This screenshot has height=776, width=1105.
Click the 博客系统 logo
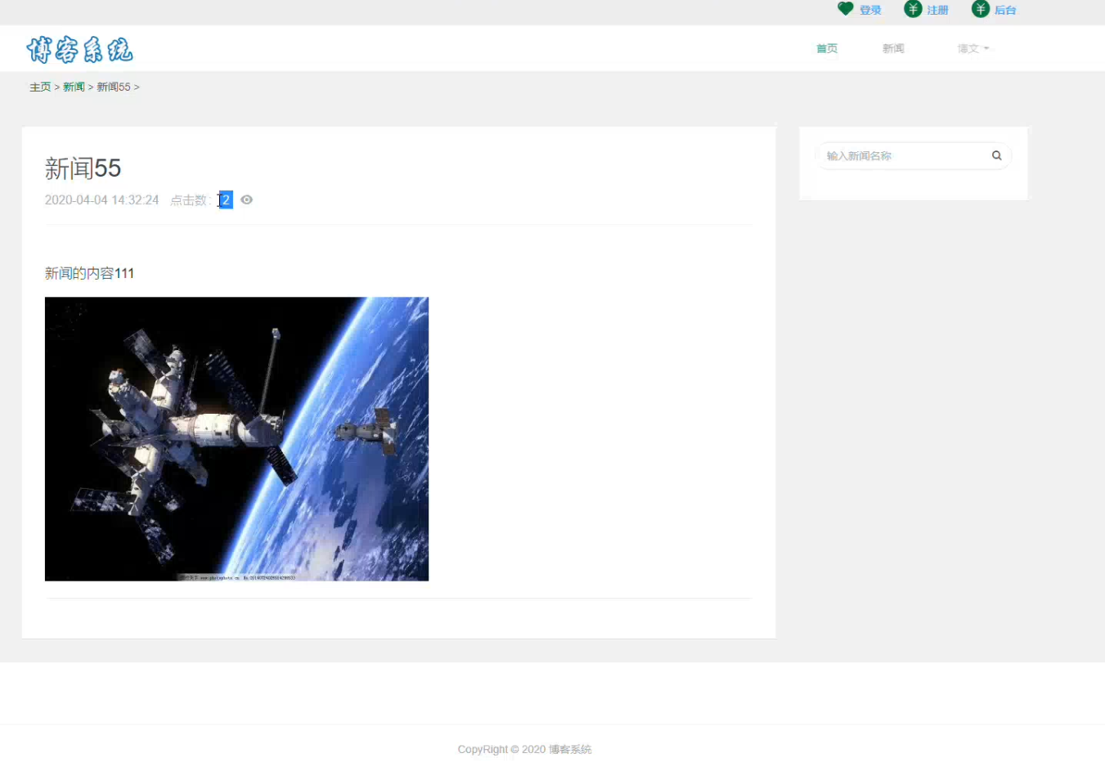tap(79, 50)
